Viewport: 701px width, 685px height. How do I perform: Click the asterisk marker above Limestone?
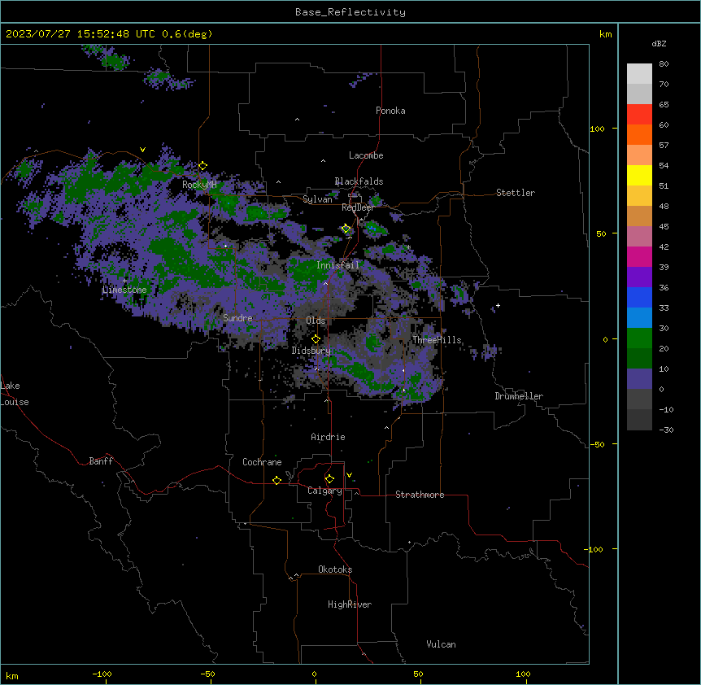(124, 281)
